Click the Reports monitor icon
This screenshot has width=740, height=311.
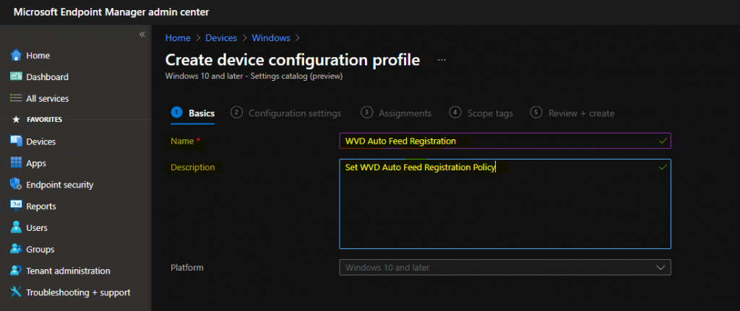click(x=16, y=206)
